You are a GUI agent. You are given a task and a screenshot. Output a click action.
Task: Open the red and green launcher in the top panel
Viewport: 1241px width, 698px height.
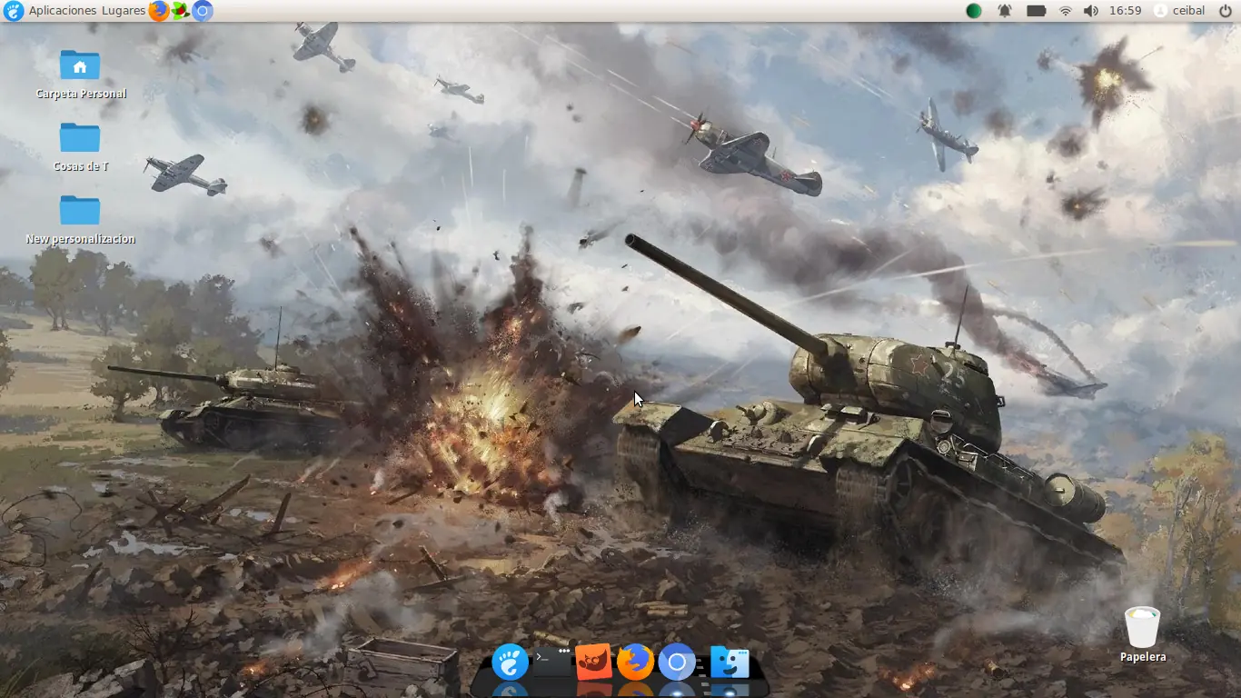click(180, 11)
